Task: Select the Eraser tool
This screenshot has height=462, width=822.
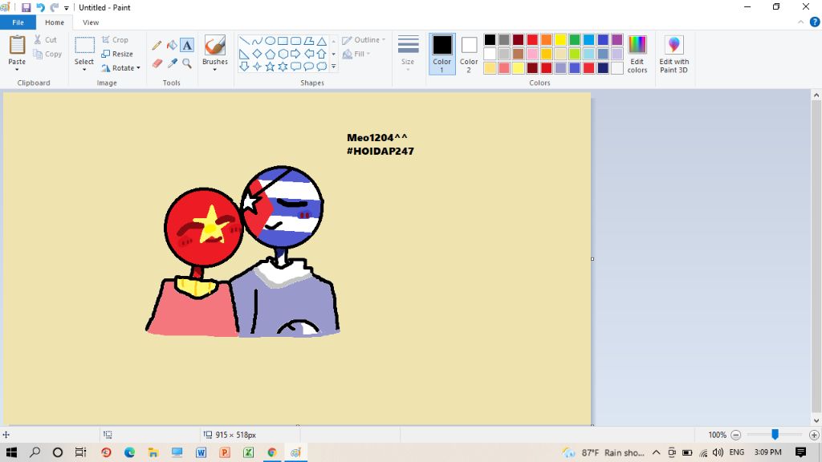Action: [157, 63]
